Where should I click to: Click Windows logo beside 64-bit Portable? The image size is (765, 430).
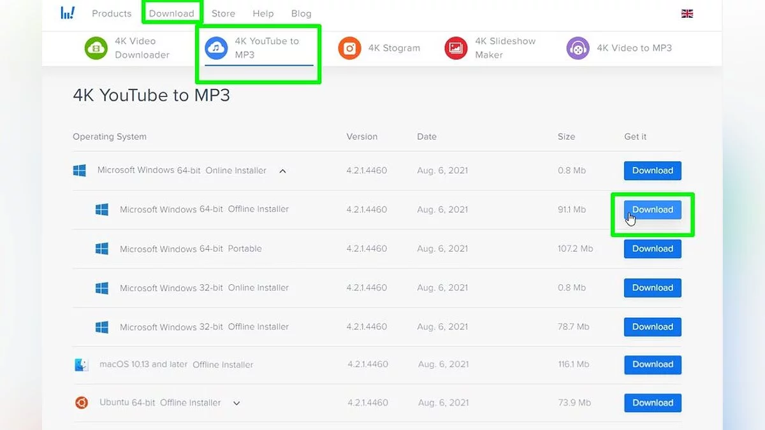point(102,249)
